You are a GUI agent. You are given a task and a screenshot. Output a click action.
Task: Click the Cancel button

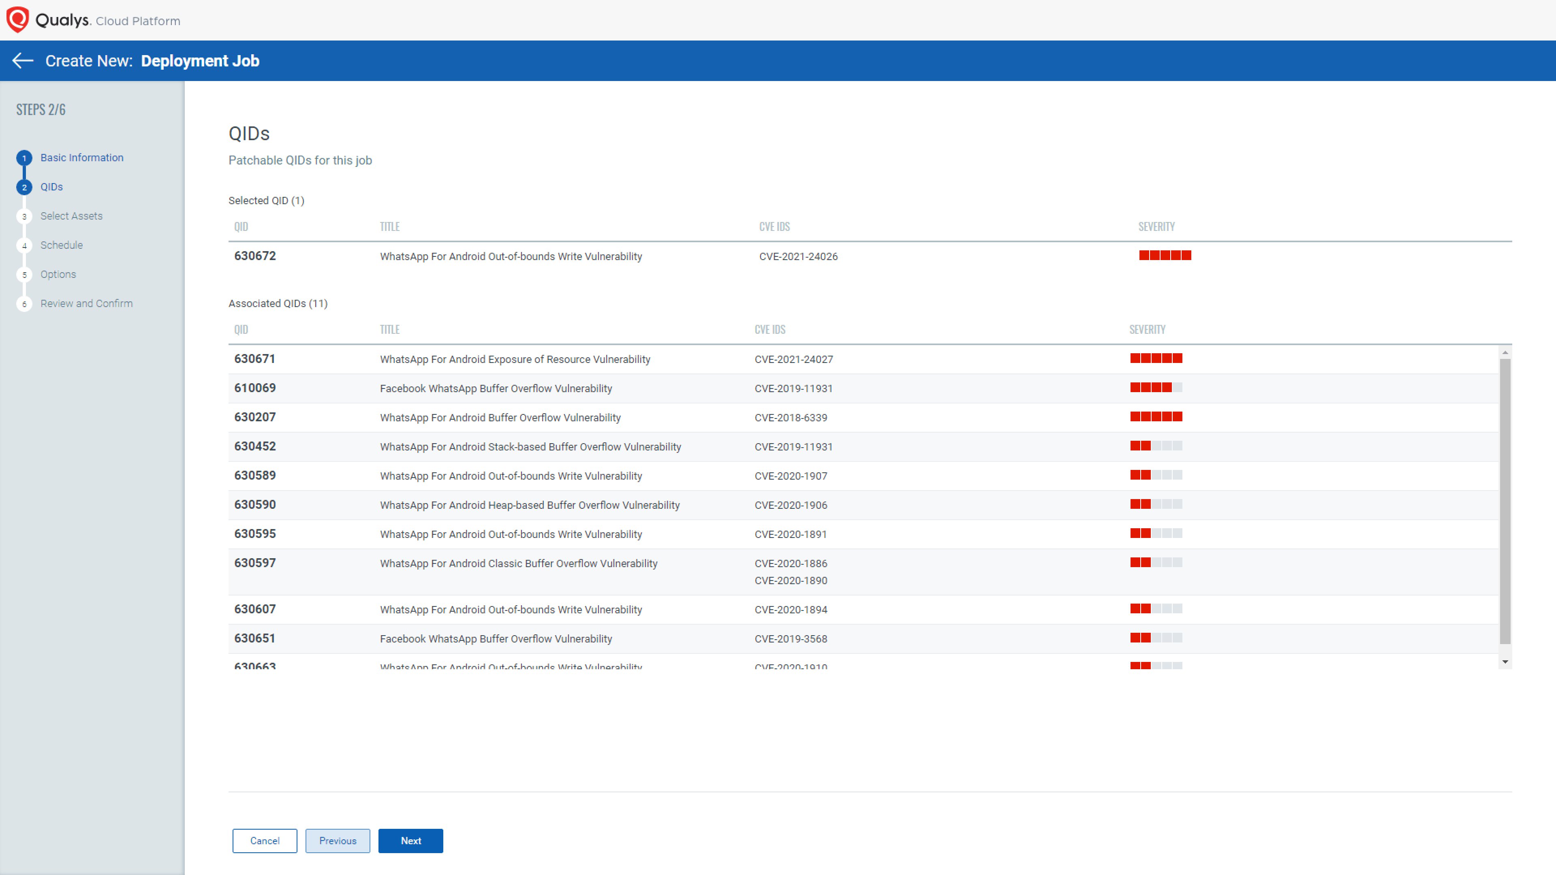(265, 841)
